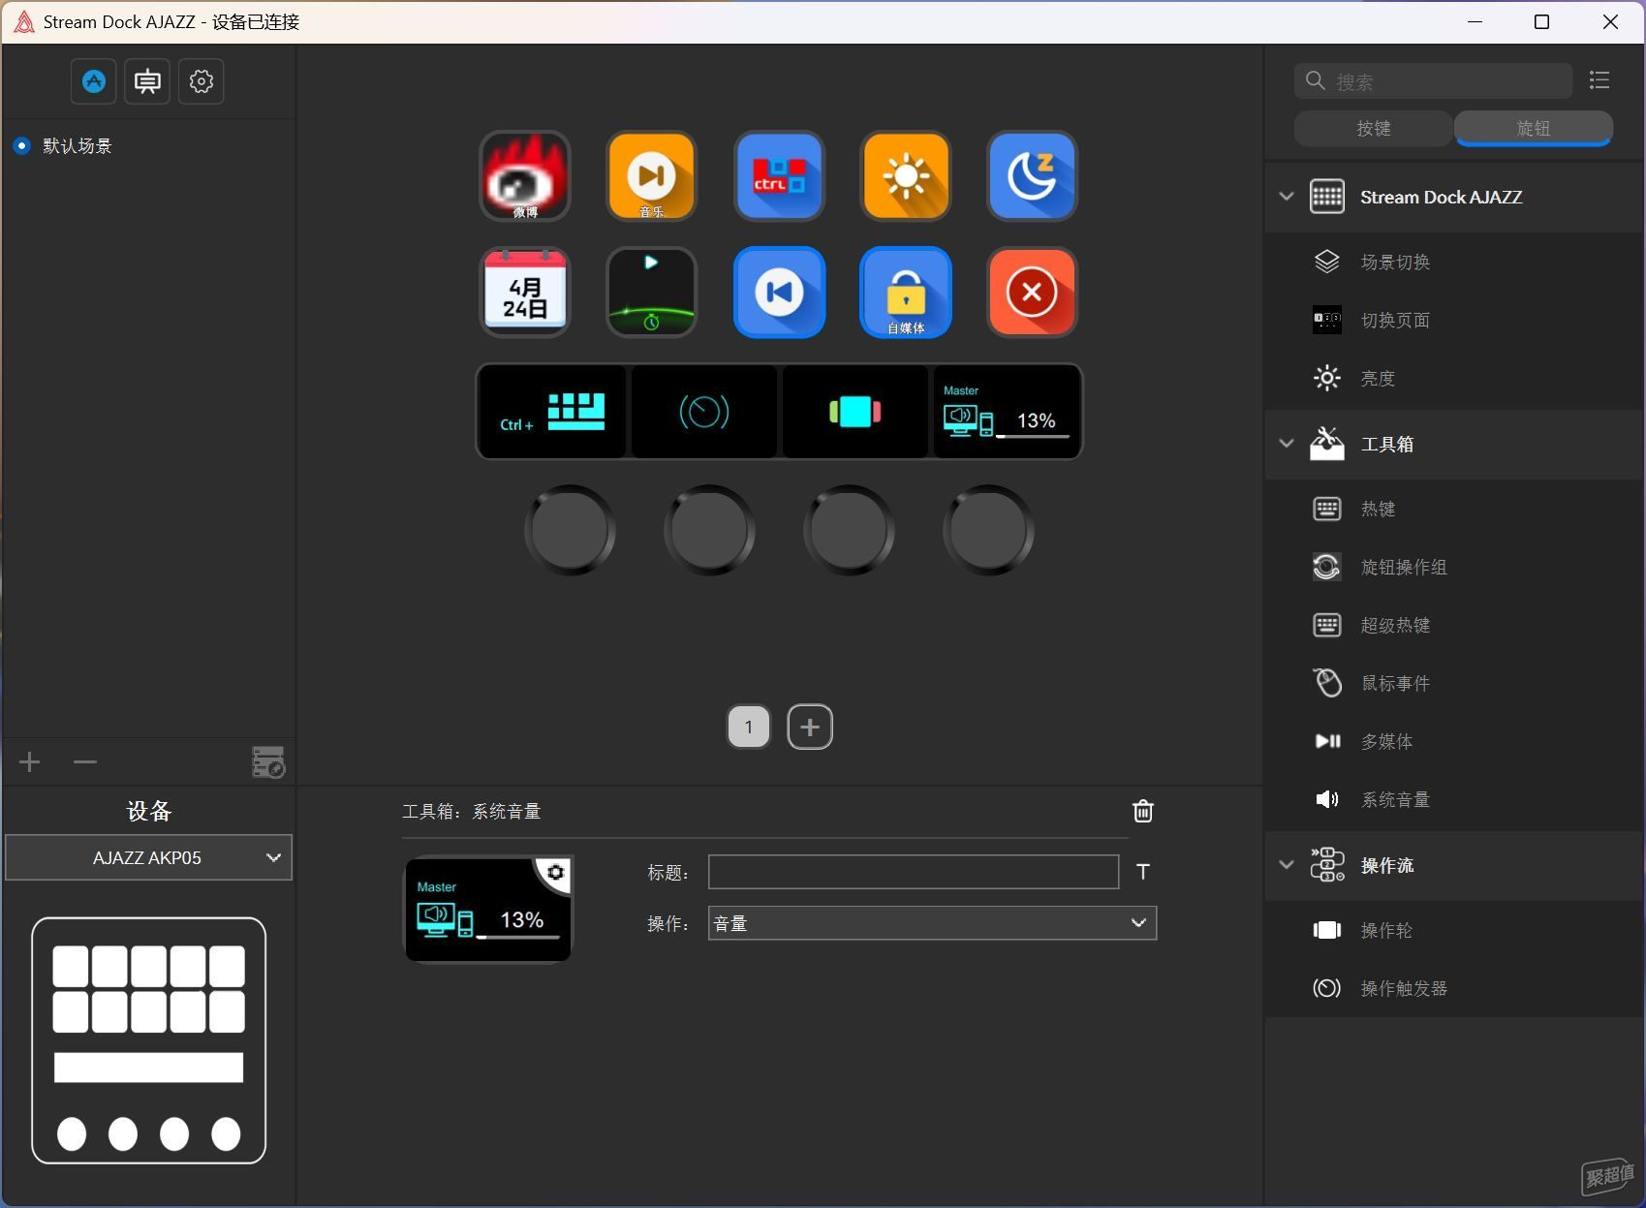Click the T title font icon
Viewport: 1646px width, 1208px height.
tap(1143, 872)
